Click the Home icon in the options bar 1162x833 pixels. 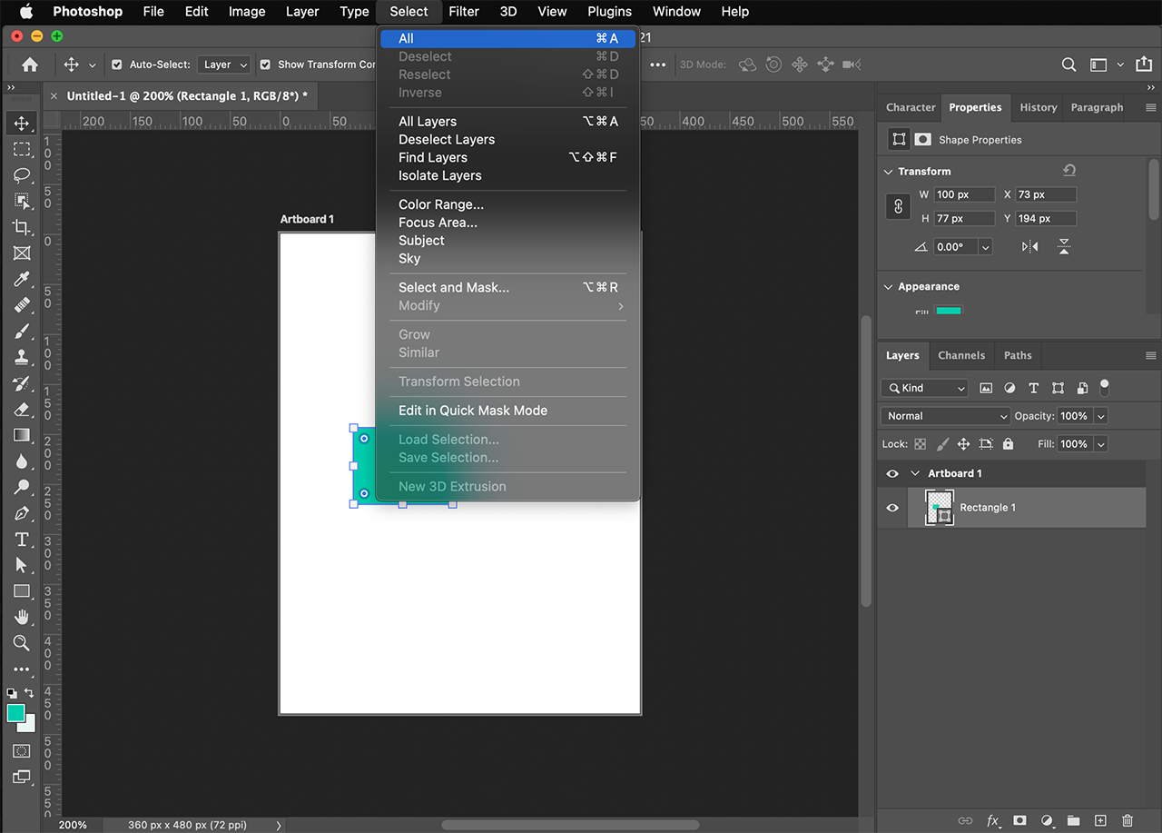tap(30, 64)
